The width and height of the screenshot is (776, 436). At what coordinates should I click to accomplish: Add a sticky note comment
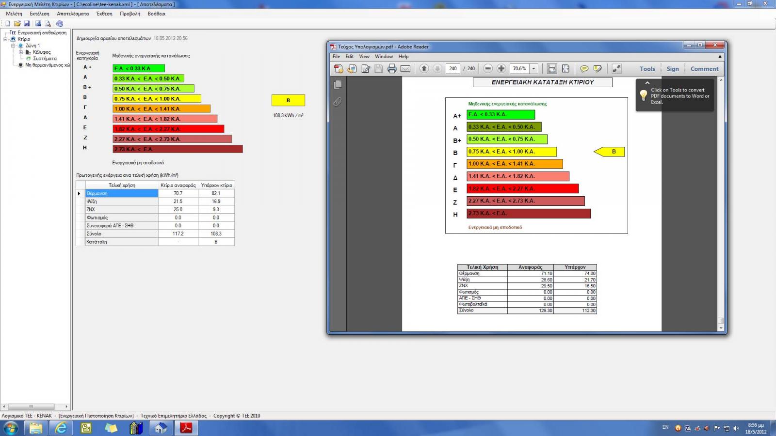[x=584, y=69]
